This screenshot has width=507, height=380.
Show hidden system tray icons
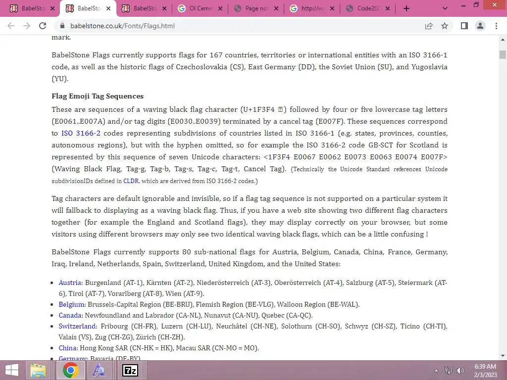tap(436, 371)
